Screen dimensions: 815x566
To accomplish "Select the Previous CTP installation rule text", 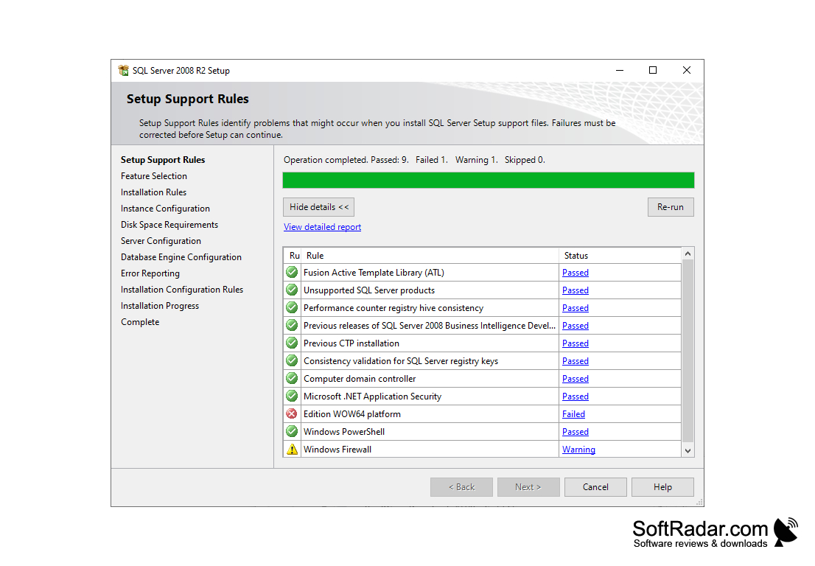I will coord(351,343).
